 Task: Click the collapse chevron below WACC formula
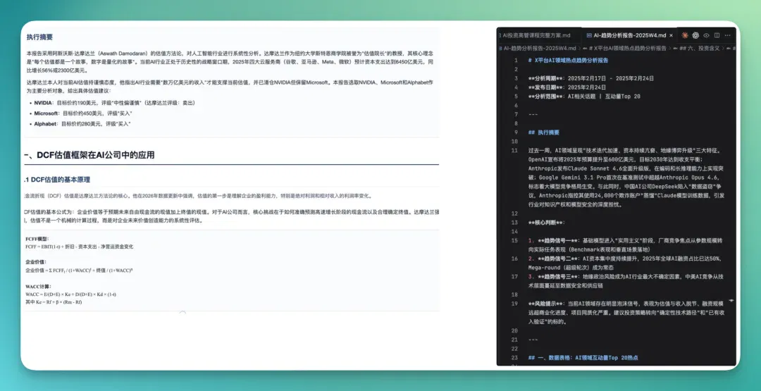tap(182, 312)
